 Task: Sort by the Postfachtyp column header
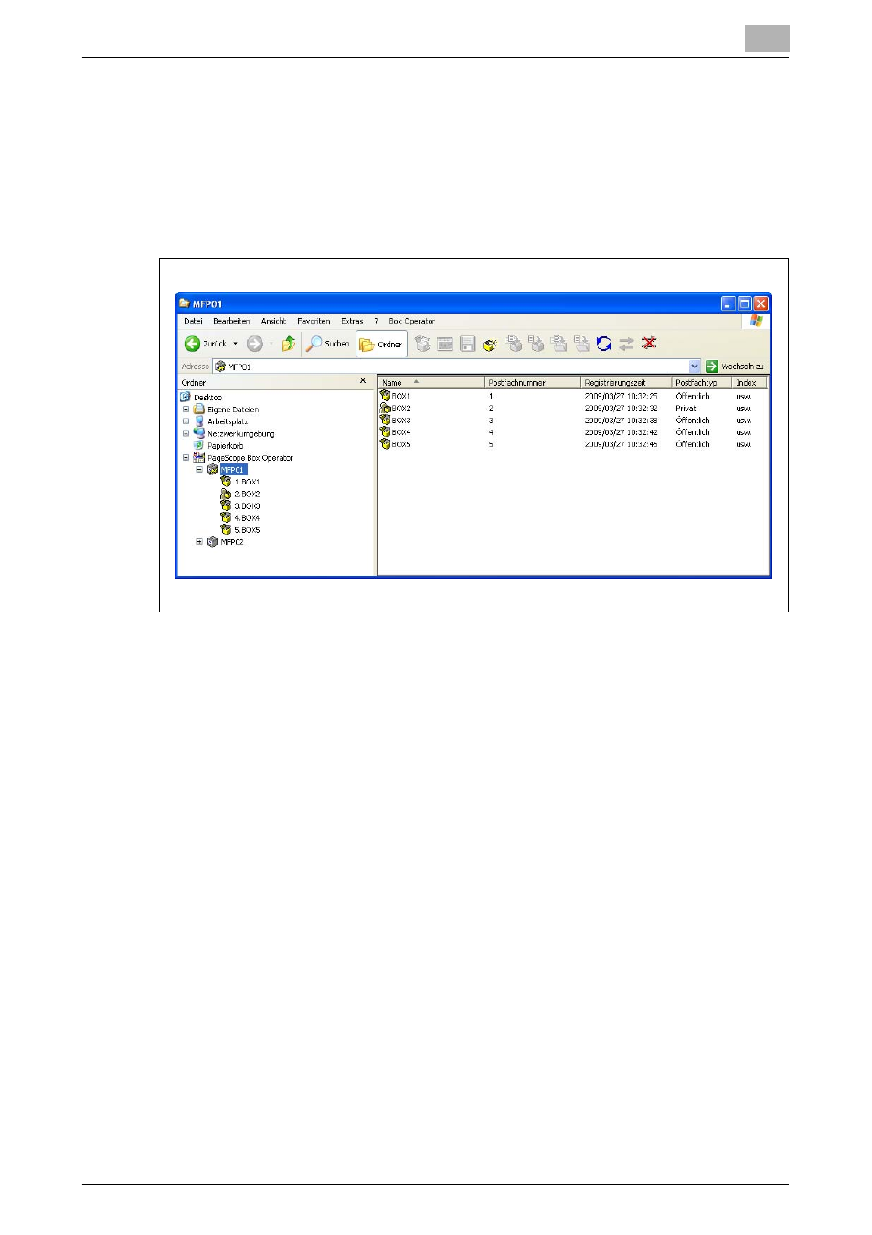point(702,382)
